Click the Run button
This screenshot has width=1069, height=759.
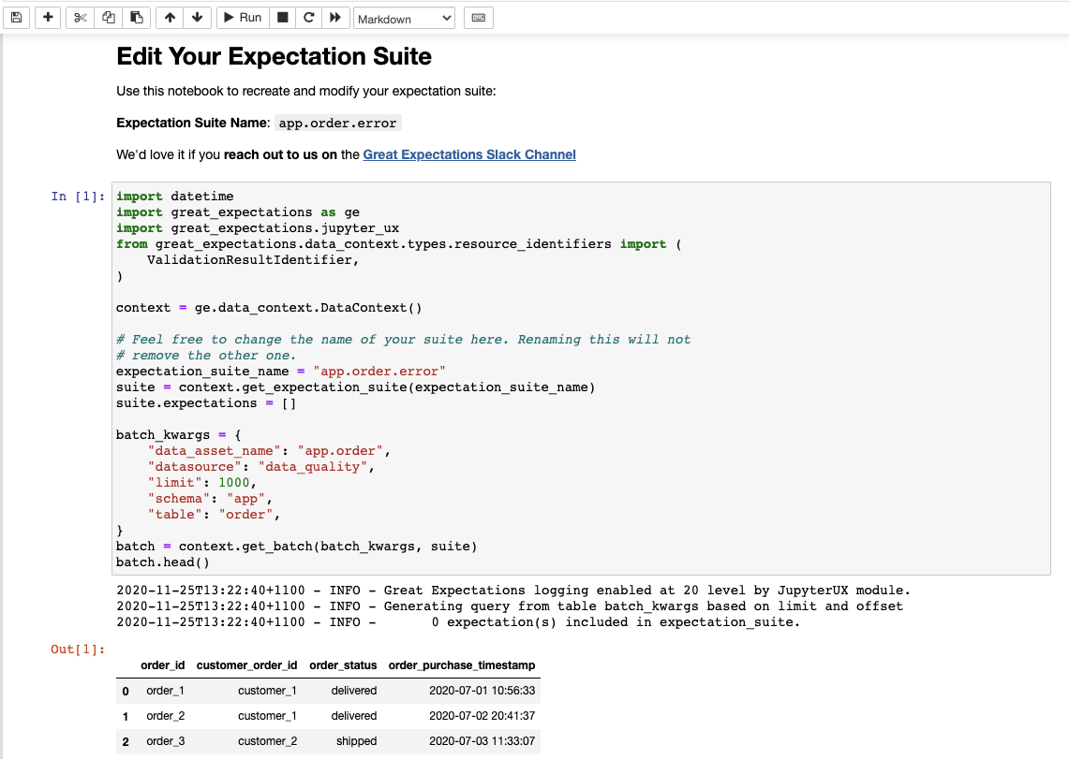[x=243, y=18]
